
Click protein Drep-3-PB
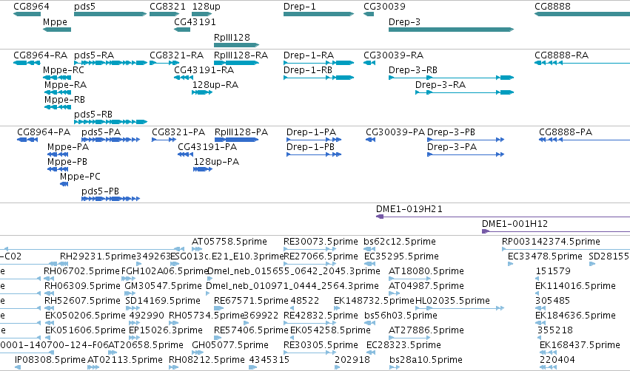[x=466, y=140]
